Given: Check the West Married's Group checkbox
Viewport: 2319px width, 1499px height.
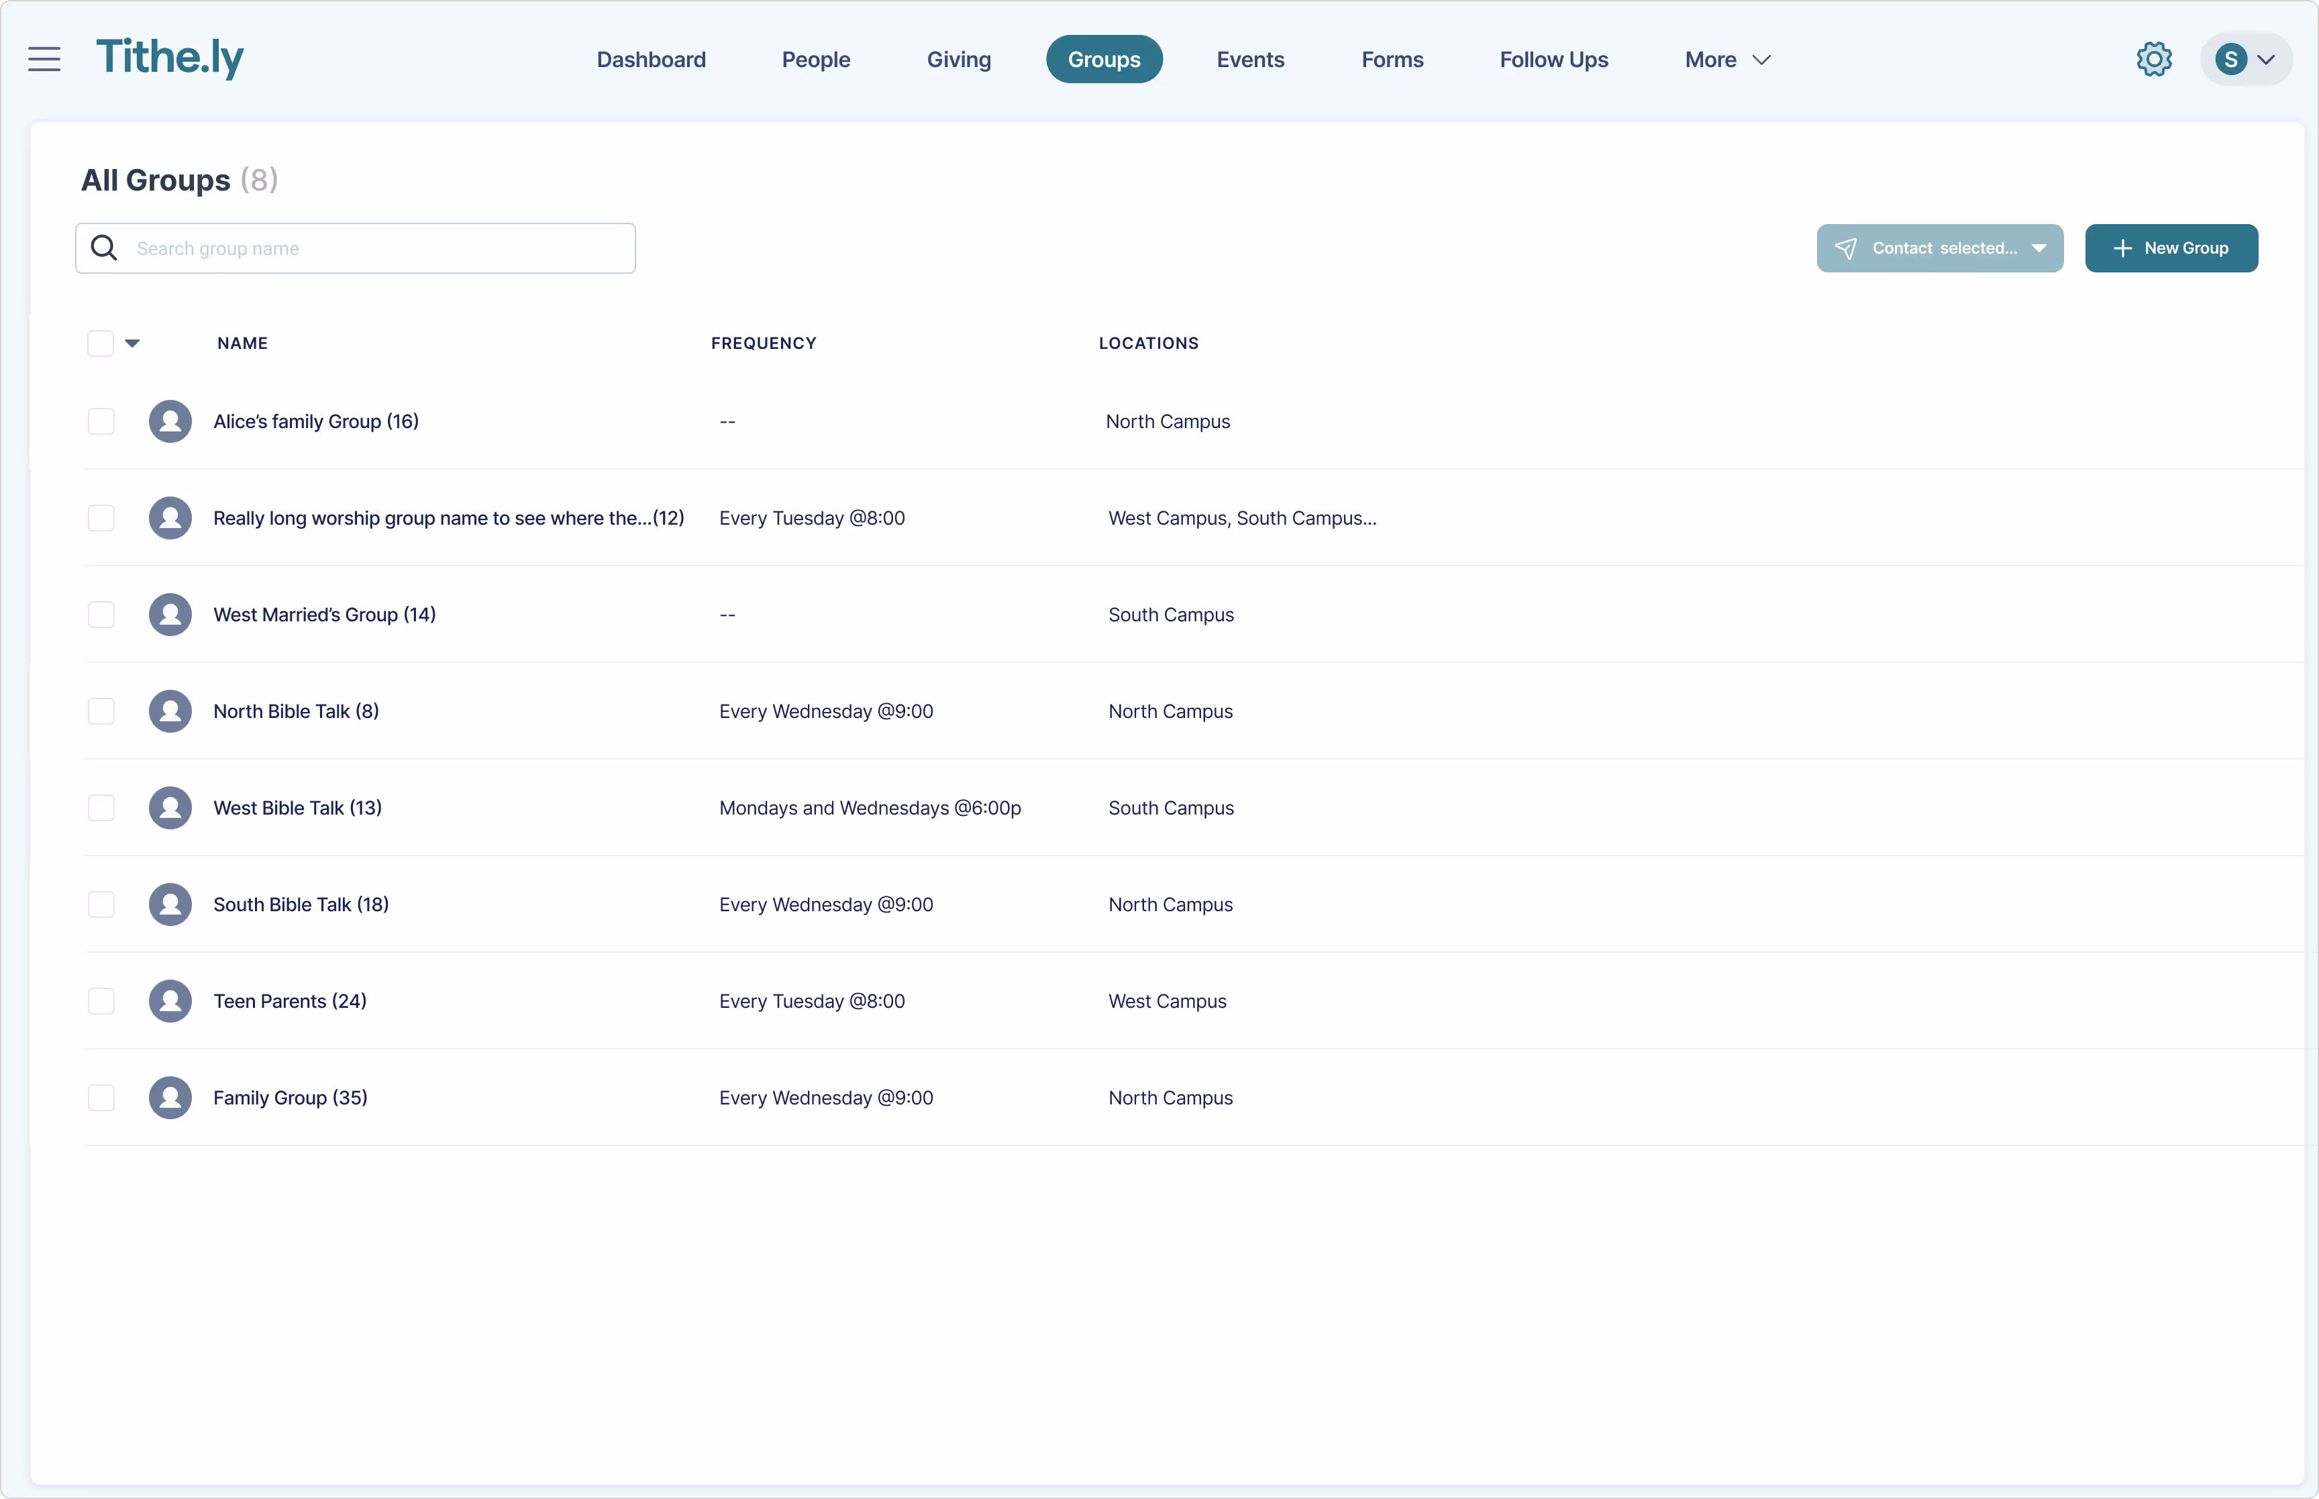Looking at the screenshot, I should 101,614.
